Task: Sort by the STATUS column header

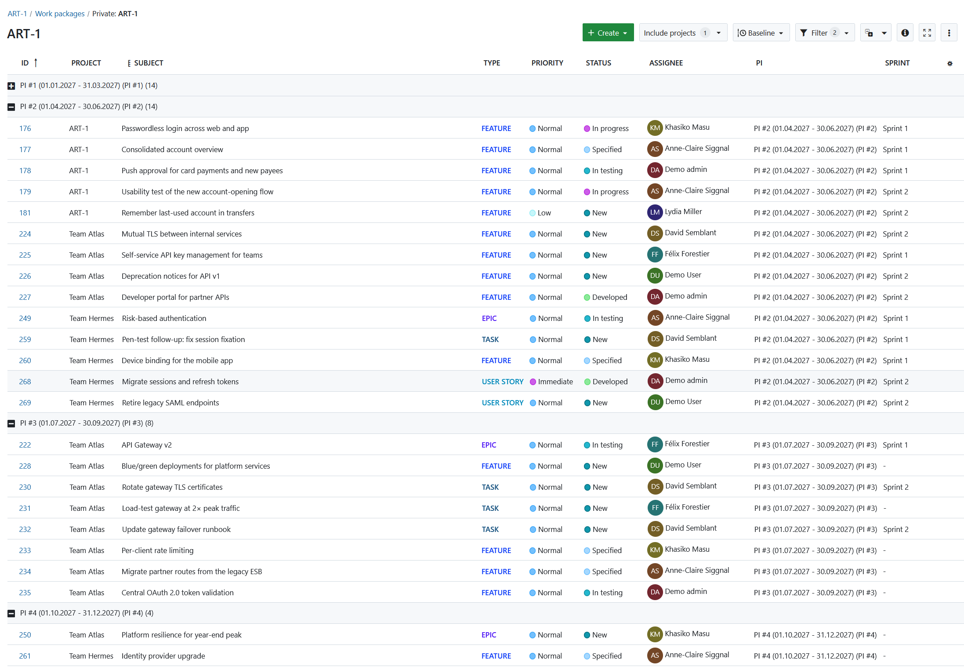Action: [x=598, y=63]
